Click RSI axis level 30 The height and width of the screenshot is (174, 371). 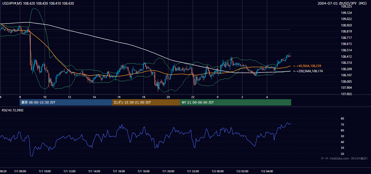342,148
